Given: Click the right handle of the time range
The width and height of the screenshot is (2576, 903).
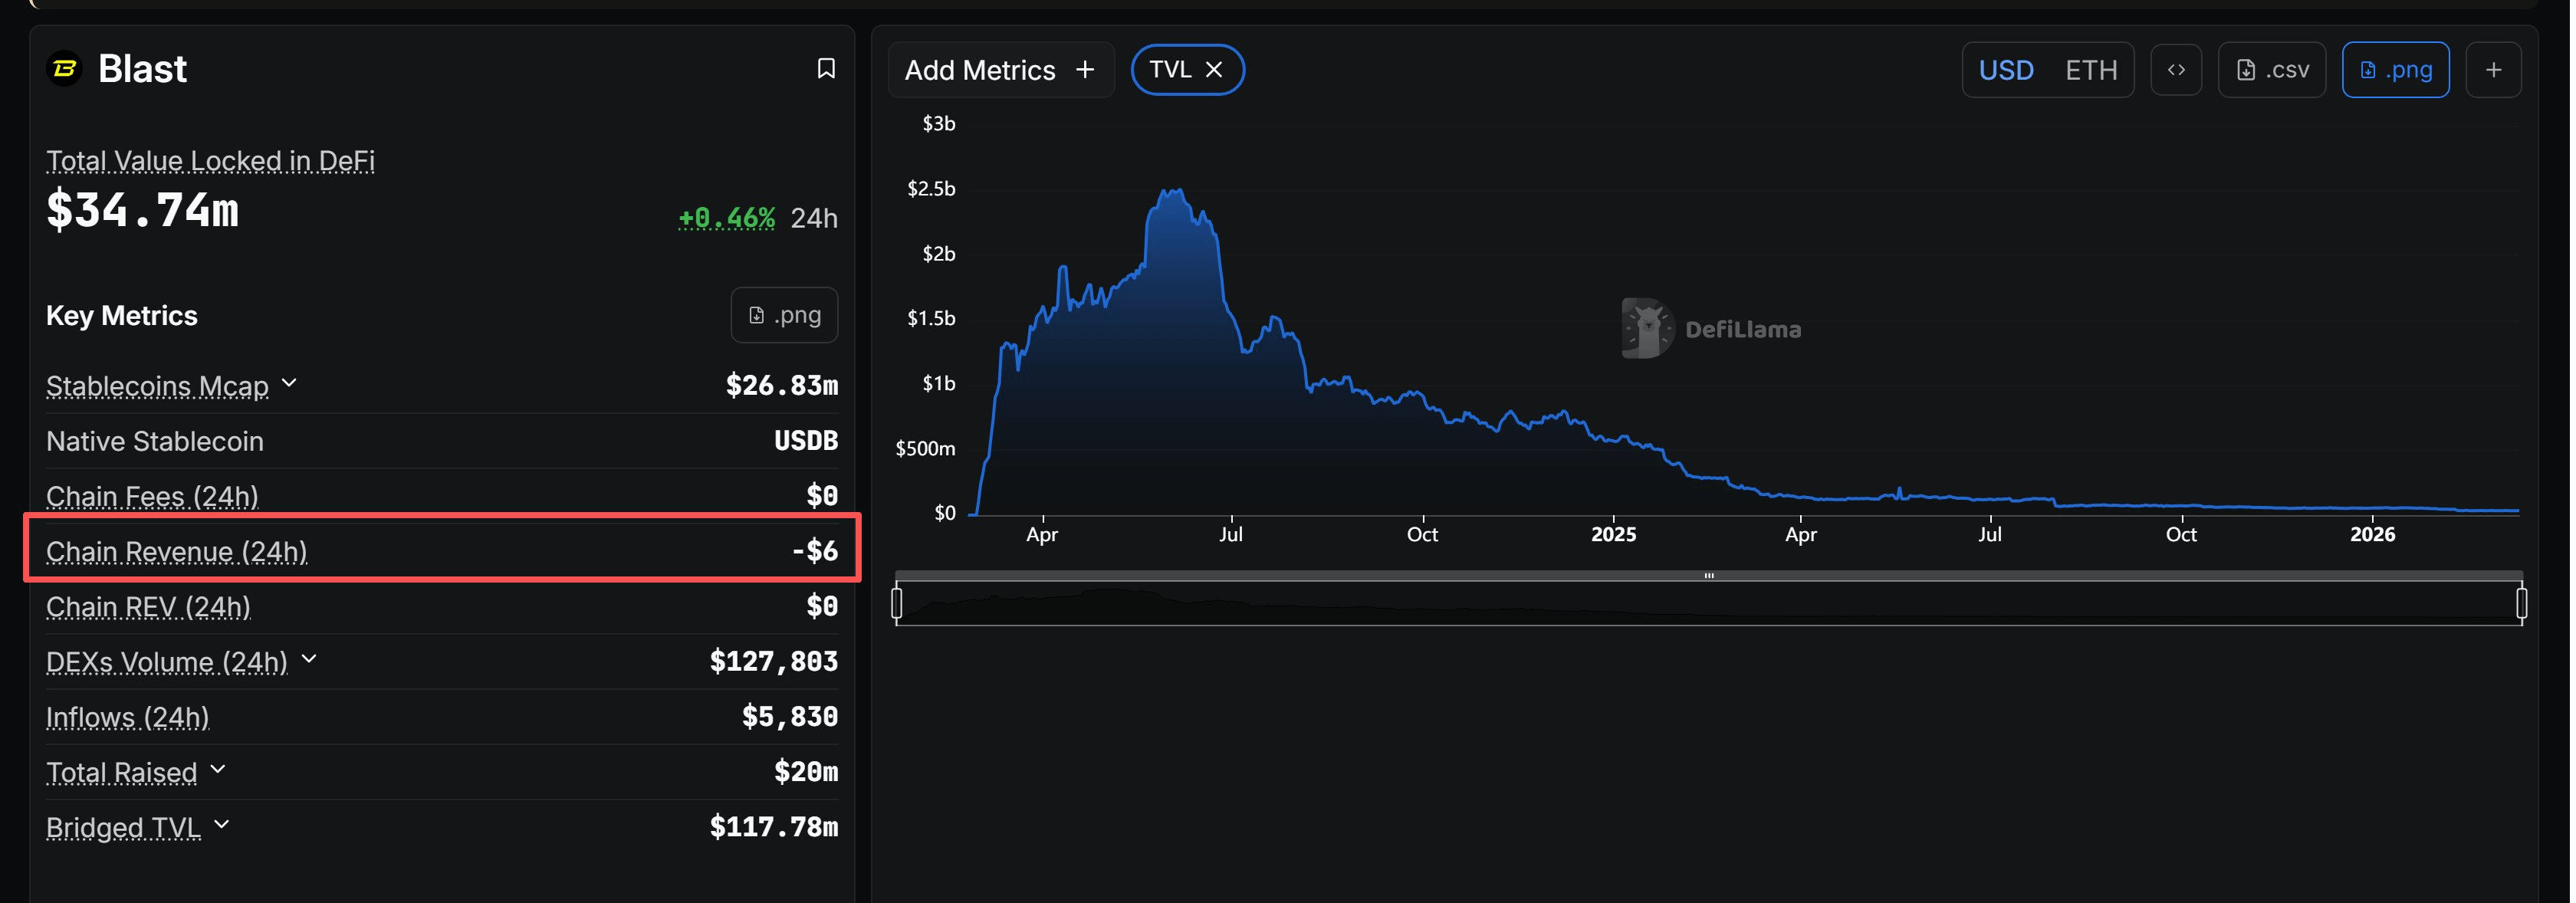Looking at the screenshot, I should pyautogui.click(x=2521, y=603).
